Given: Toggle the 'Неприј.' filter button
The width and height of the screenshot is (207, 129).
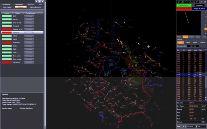Looking at the screenshot, I should point(195,43).
